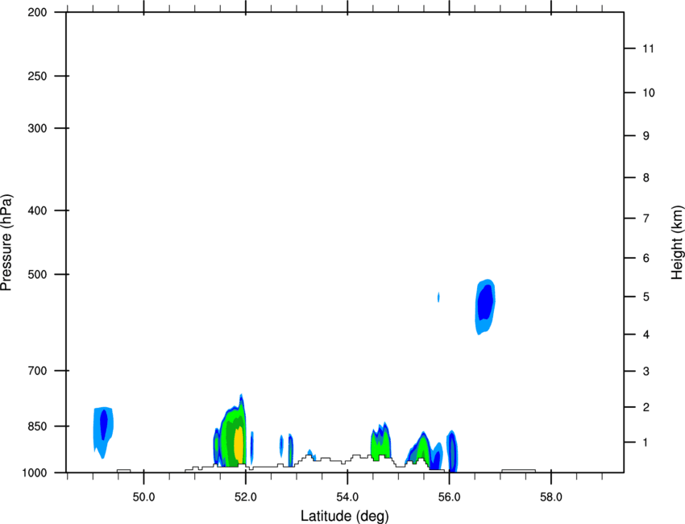Click latitude tick label 54.0
This screenshot has width=685, height=524.
tap(348, 497)
